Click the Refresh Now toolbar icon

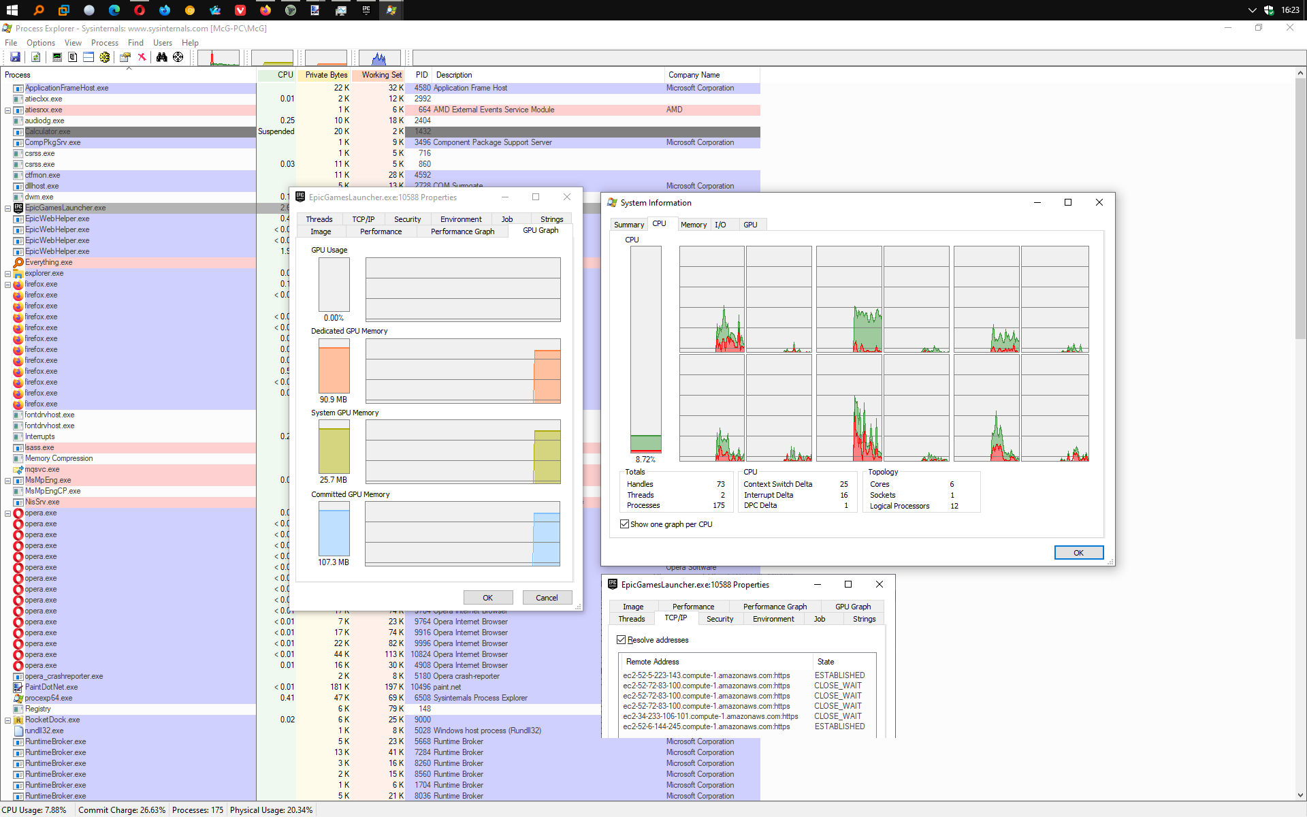[x=35, y=58]
